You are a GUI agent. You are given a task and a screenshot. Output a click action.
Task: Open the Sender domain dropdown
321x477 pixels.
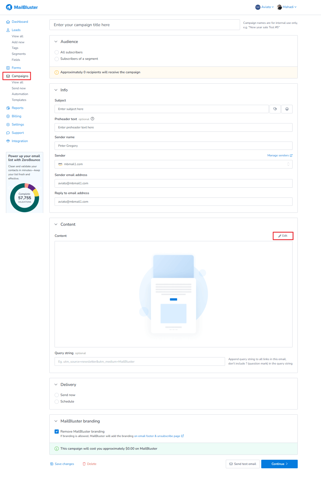click(x=173, y=164)
